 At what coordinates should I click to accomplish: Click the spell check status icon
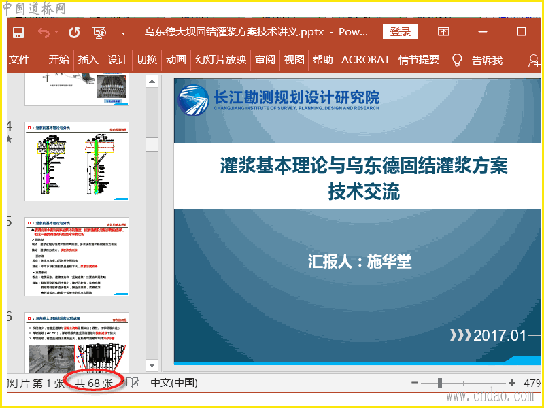[132, 383]
